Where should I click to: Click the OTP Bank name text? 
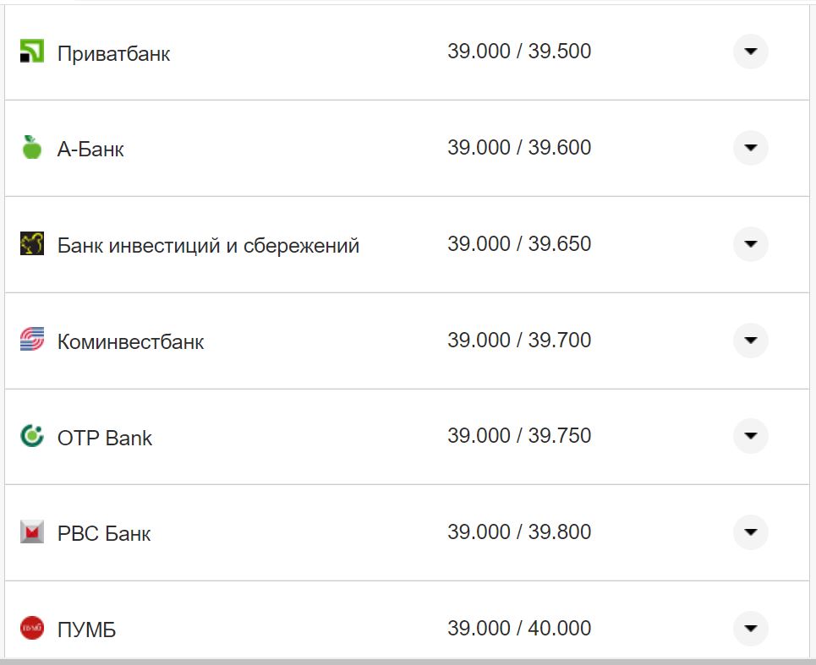pyautogui.click(x=105, y=439)
